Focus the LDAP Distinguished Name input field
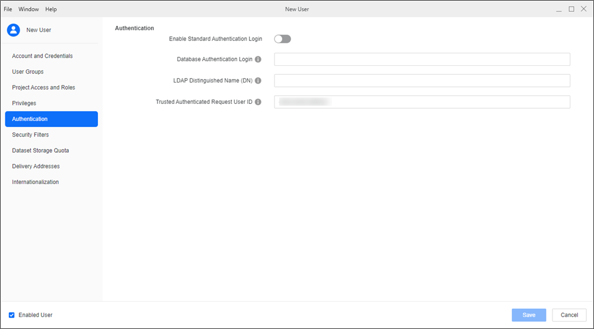The height and width of the screenshot is (329, 594). point(422,81)
